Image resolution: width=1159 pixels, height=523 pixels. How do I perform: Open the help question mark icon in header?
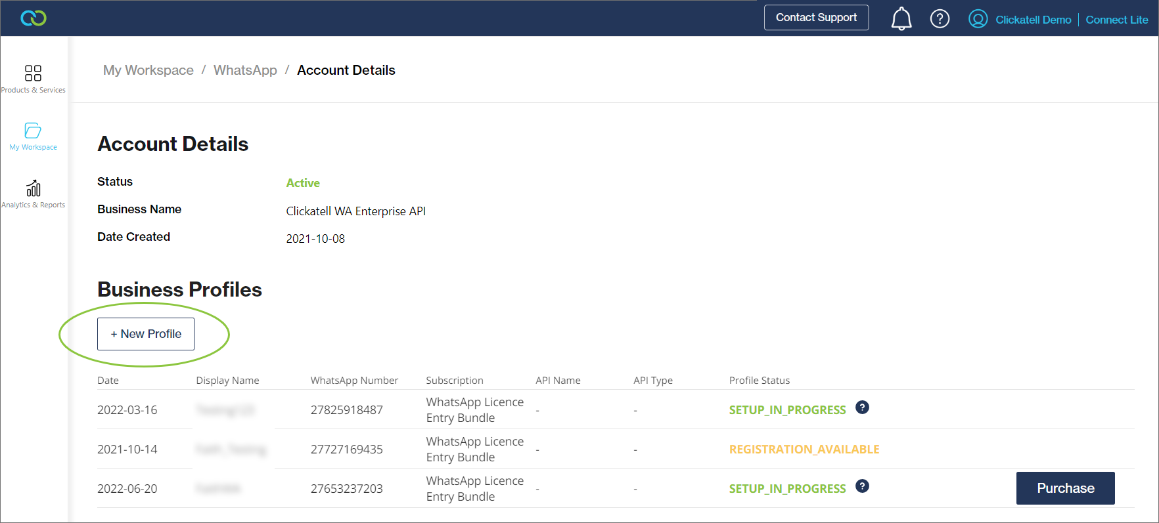(x=940, y=18)
